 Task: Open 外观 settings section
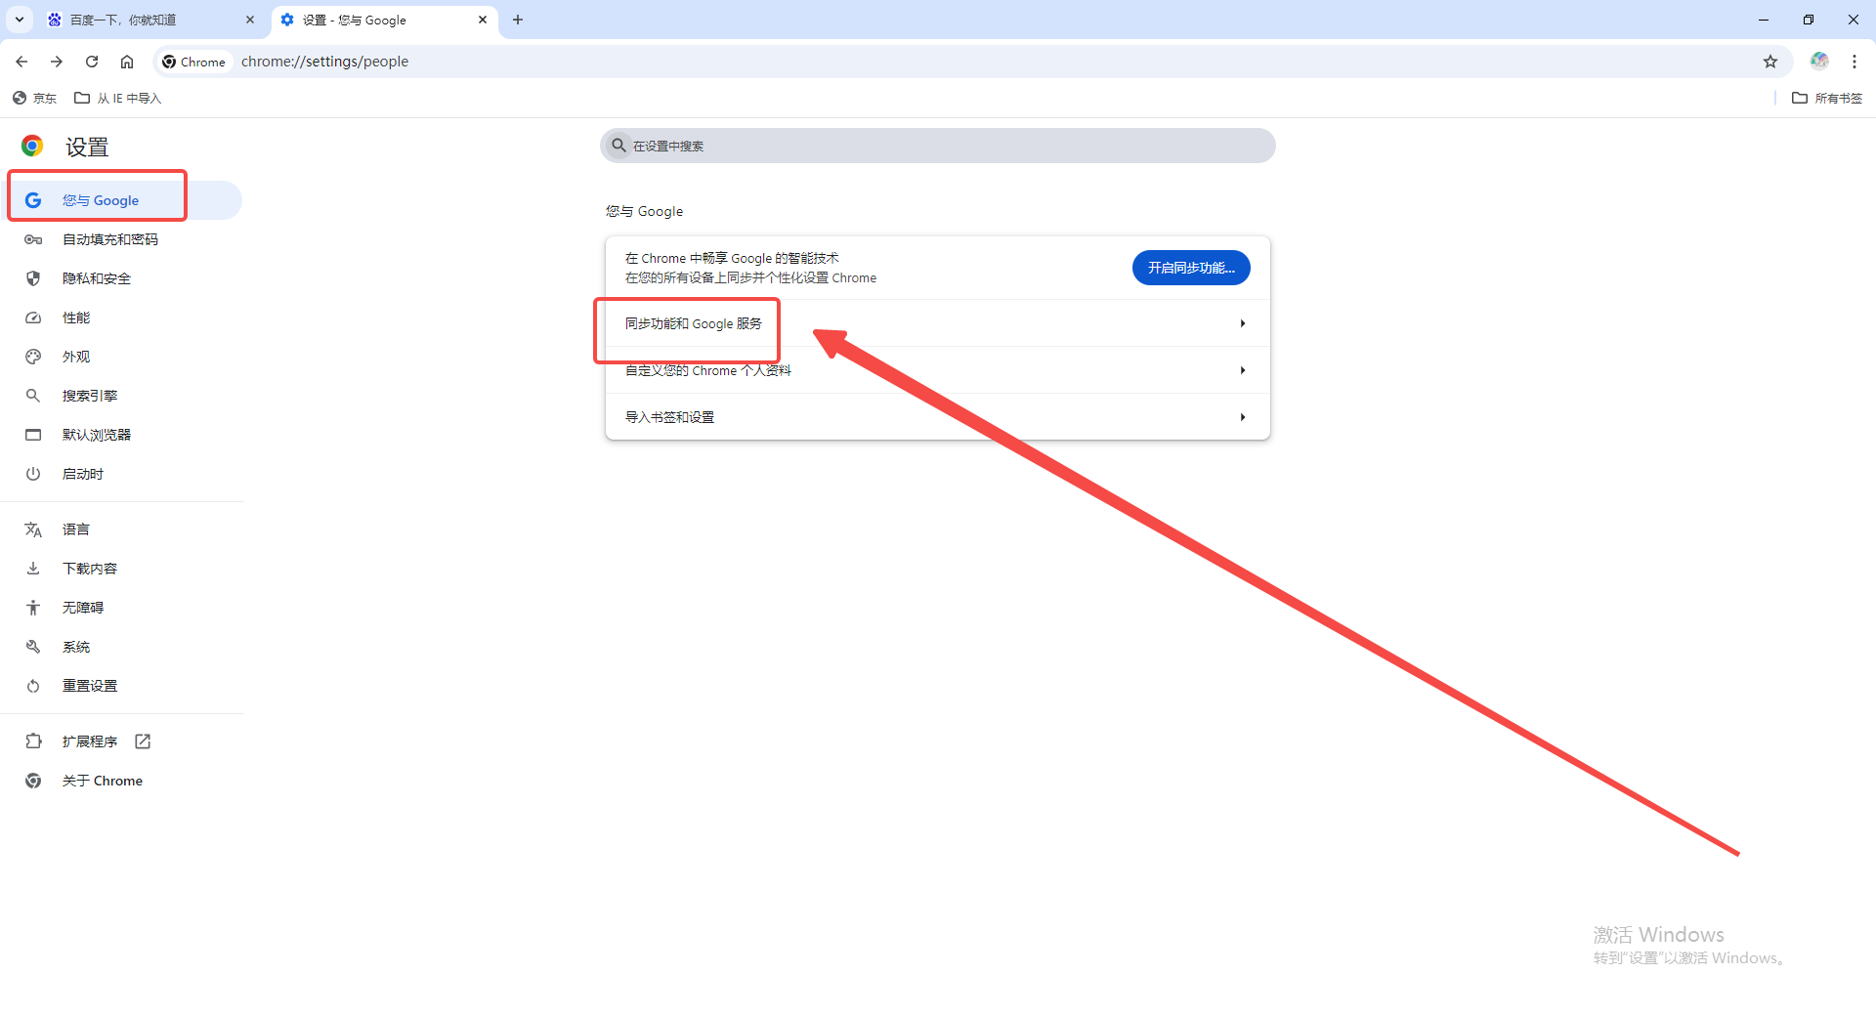(121, 357)
